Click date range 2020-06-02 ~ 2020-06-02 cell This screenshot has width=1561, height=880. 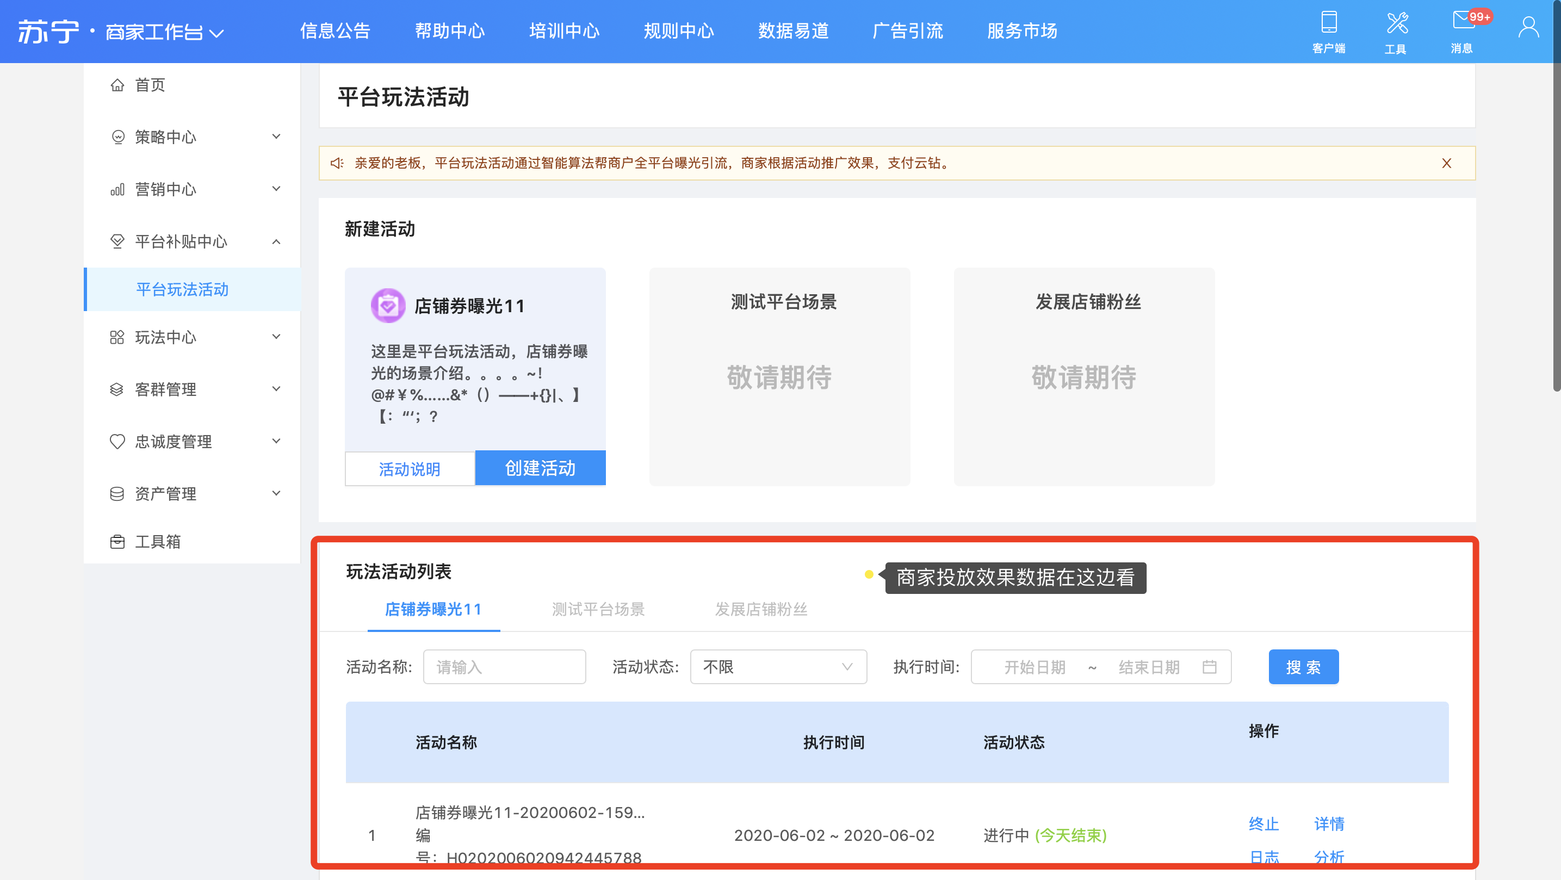[834, 835]
